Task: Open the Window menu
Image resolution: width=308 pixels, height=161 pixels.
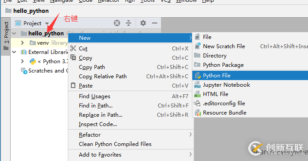Action: point(186,1)
